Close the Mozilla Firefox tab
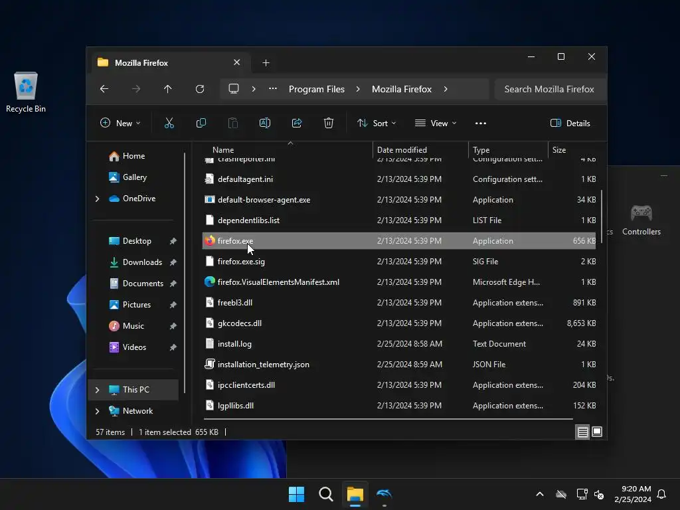Image resolution: width=680 pixels, height=510 pixels. (x=237, y=62)
